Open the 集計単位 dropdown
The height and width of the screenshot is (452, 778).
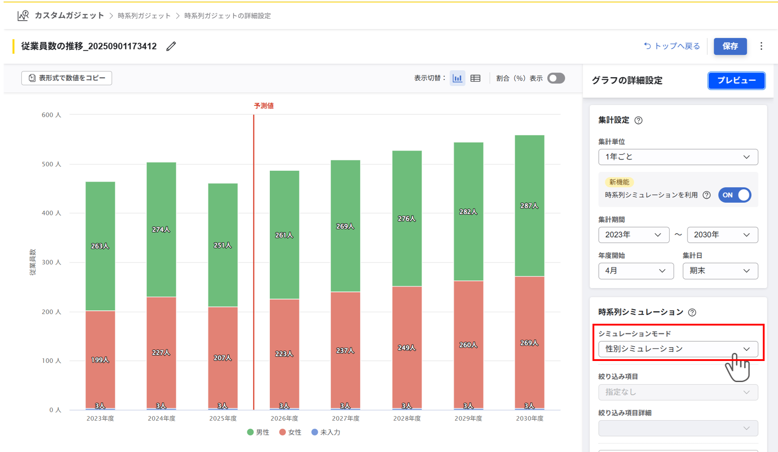pyautogui.click(x=678, y=157)
